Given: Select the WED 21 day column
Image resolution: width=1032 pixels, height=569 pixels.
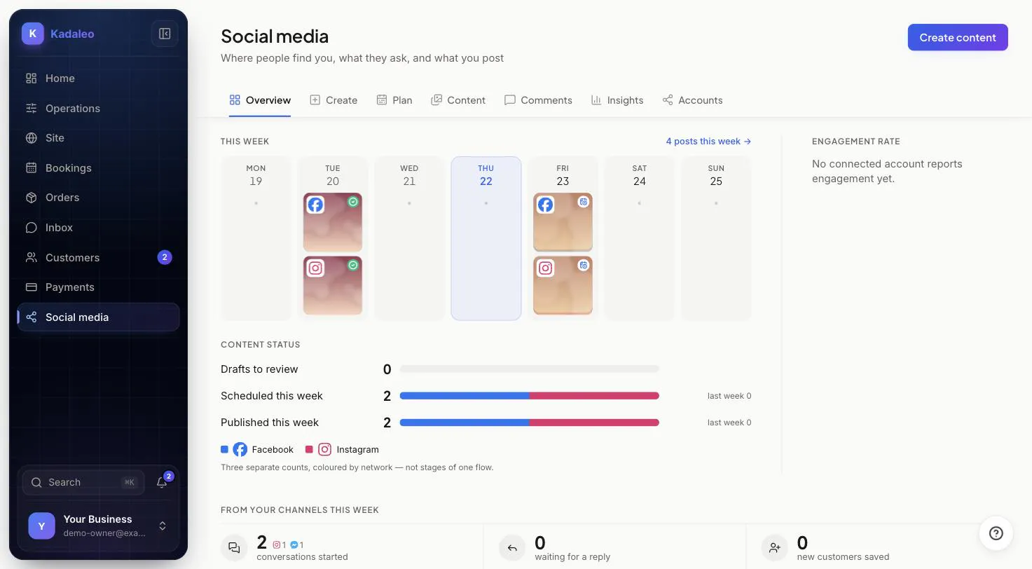Looking at the screenshot, I should coord(409,238).
